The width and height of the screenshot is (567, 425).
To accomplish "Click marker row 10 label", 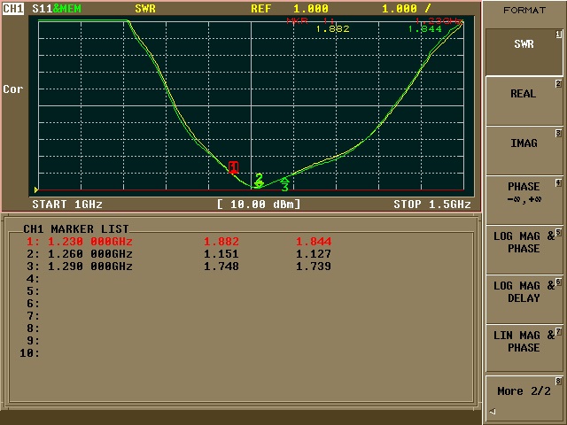I will coord(29,352).
